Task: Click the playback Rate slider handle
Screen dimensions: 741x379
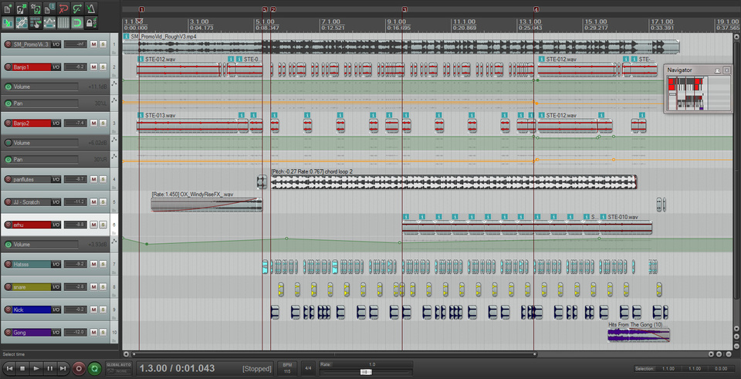Action: tap(365, 372)
